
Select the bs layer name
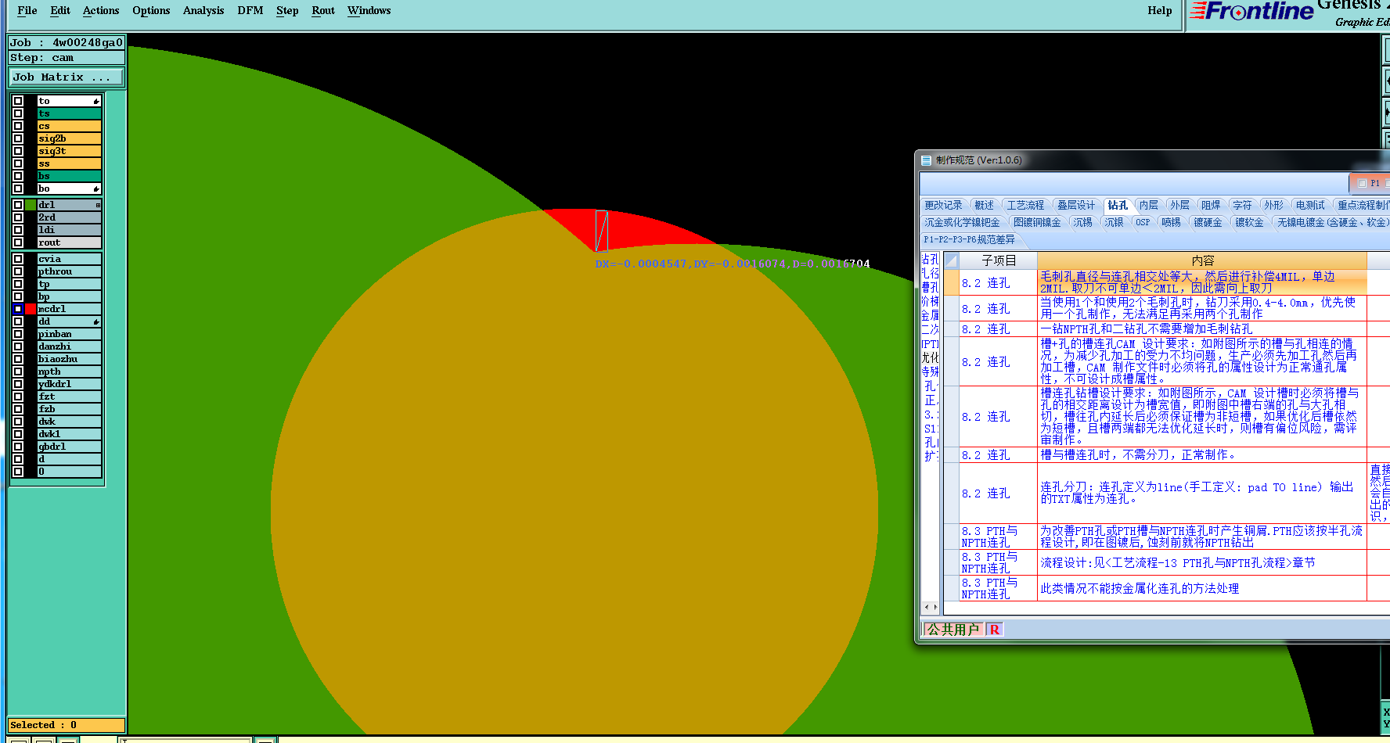point(70,176)
